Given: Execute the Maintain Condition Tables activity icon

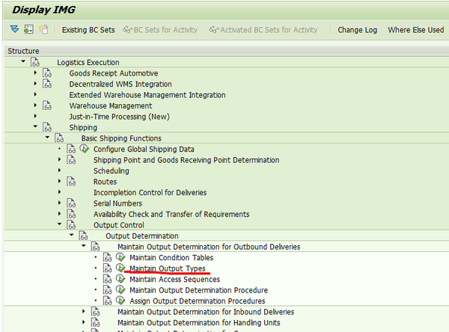Looking at the screenshot, I should pyautogui.click(x=120, y=258).
